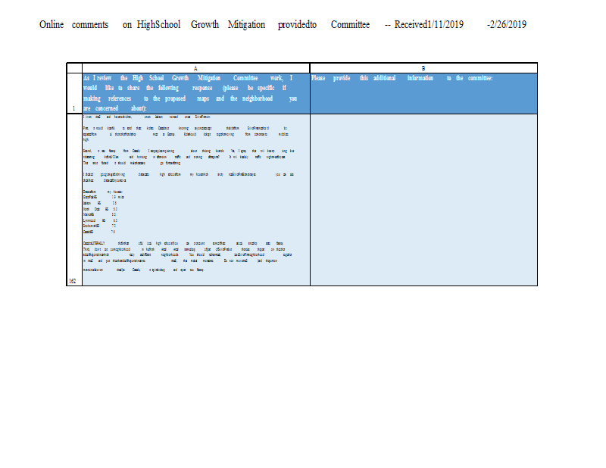
Task: Click header cell starting "As I review the High School"
Action: 196,93
